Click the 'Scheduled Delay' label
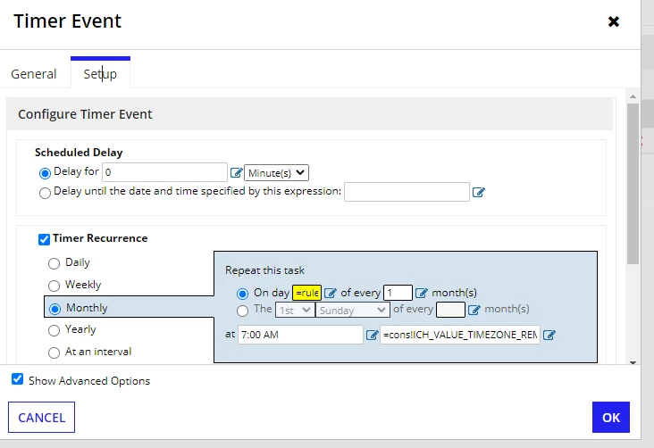 click(x=79, y=153)
